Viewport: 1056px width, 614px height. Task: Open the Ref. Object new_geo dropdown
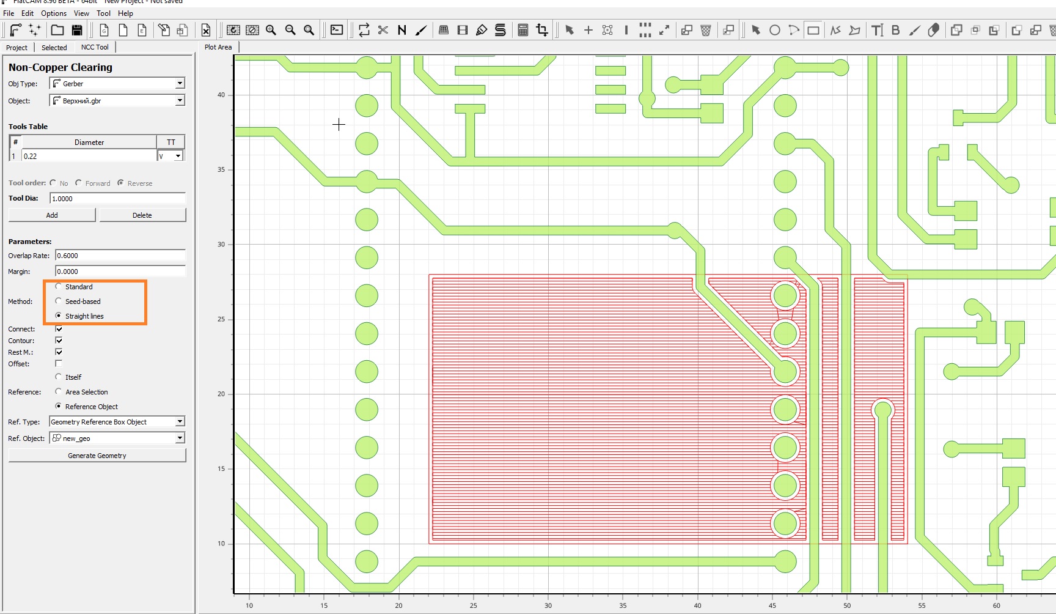tap(117, 438)
